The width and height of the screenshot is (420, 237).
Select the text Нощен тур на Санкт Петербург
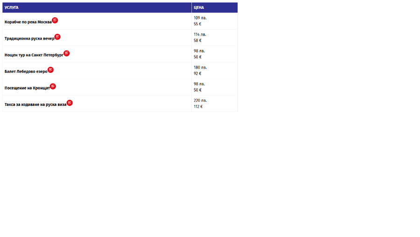[34, 55]
